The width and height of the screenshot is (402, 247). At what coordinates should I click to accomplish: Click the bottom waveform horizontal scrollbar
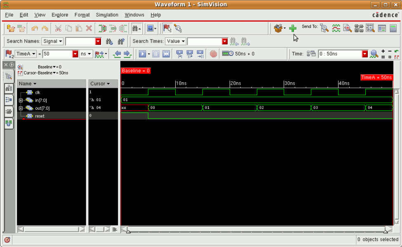256,229
